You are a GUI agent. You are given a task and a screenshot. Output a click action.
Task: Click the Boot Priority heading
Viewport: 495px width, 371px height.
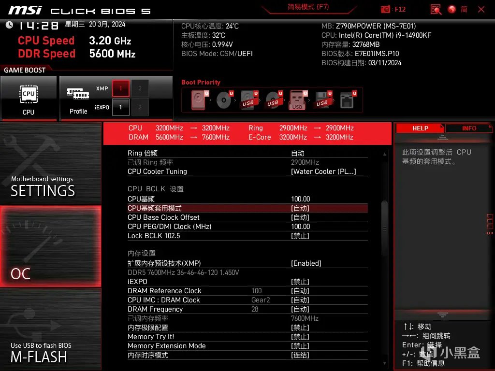pos(201,82)
